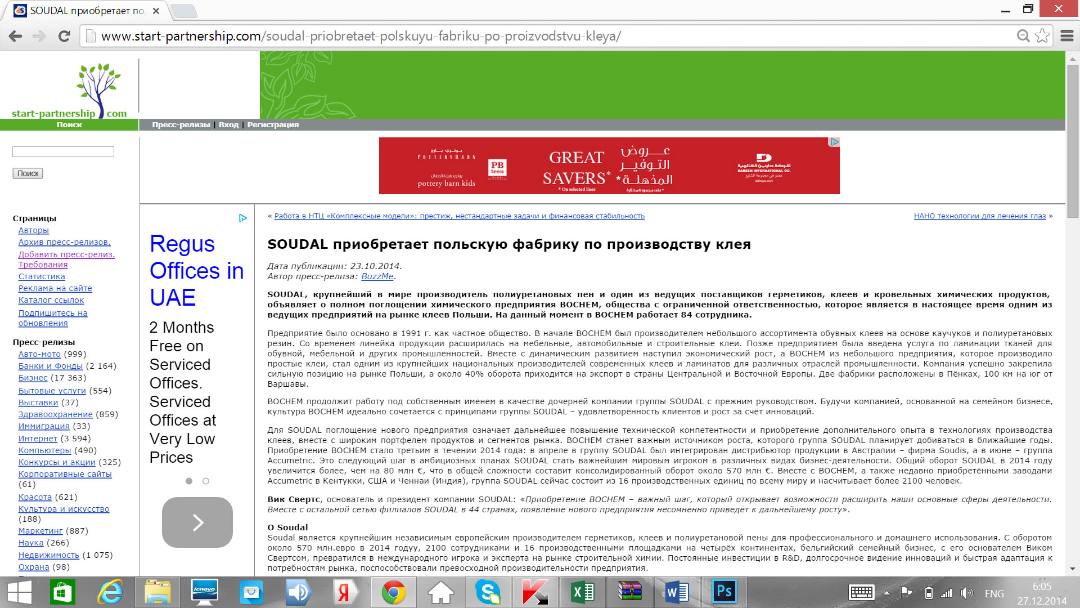
Task: Click AdChoices icon above Regus ad
Action: click(x=243, y=218)
